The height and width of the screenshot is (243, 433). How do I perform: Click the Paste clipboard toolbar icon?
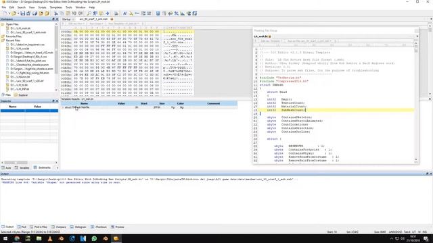point(68,13)
